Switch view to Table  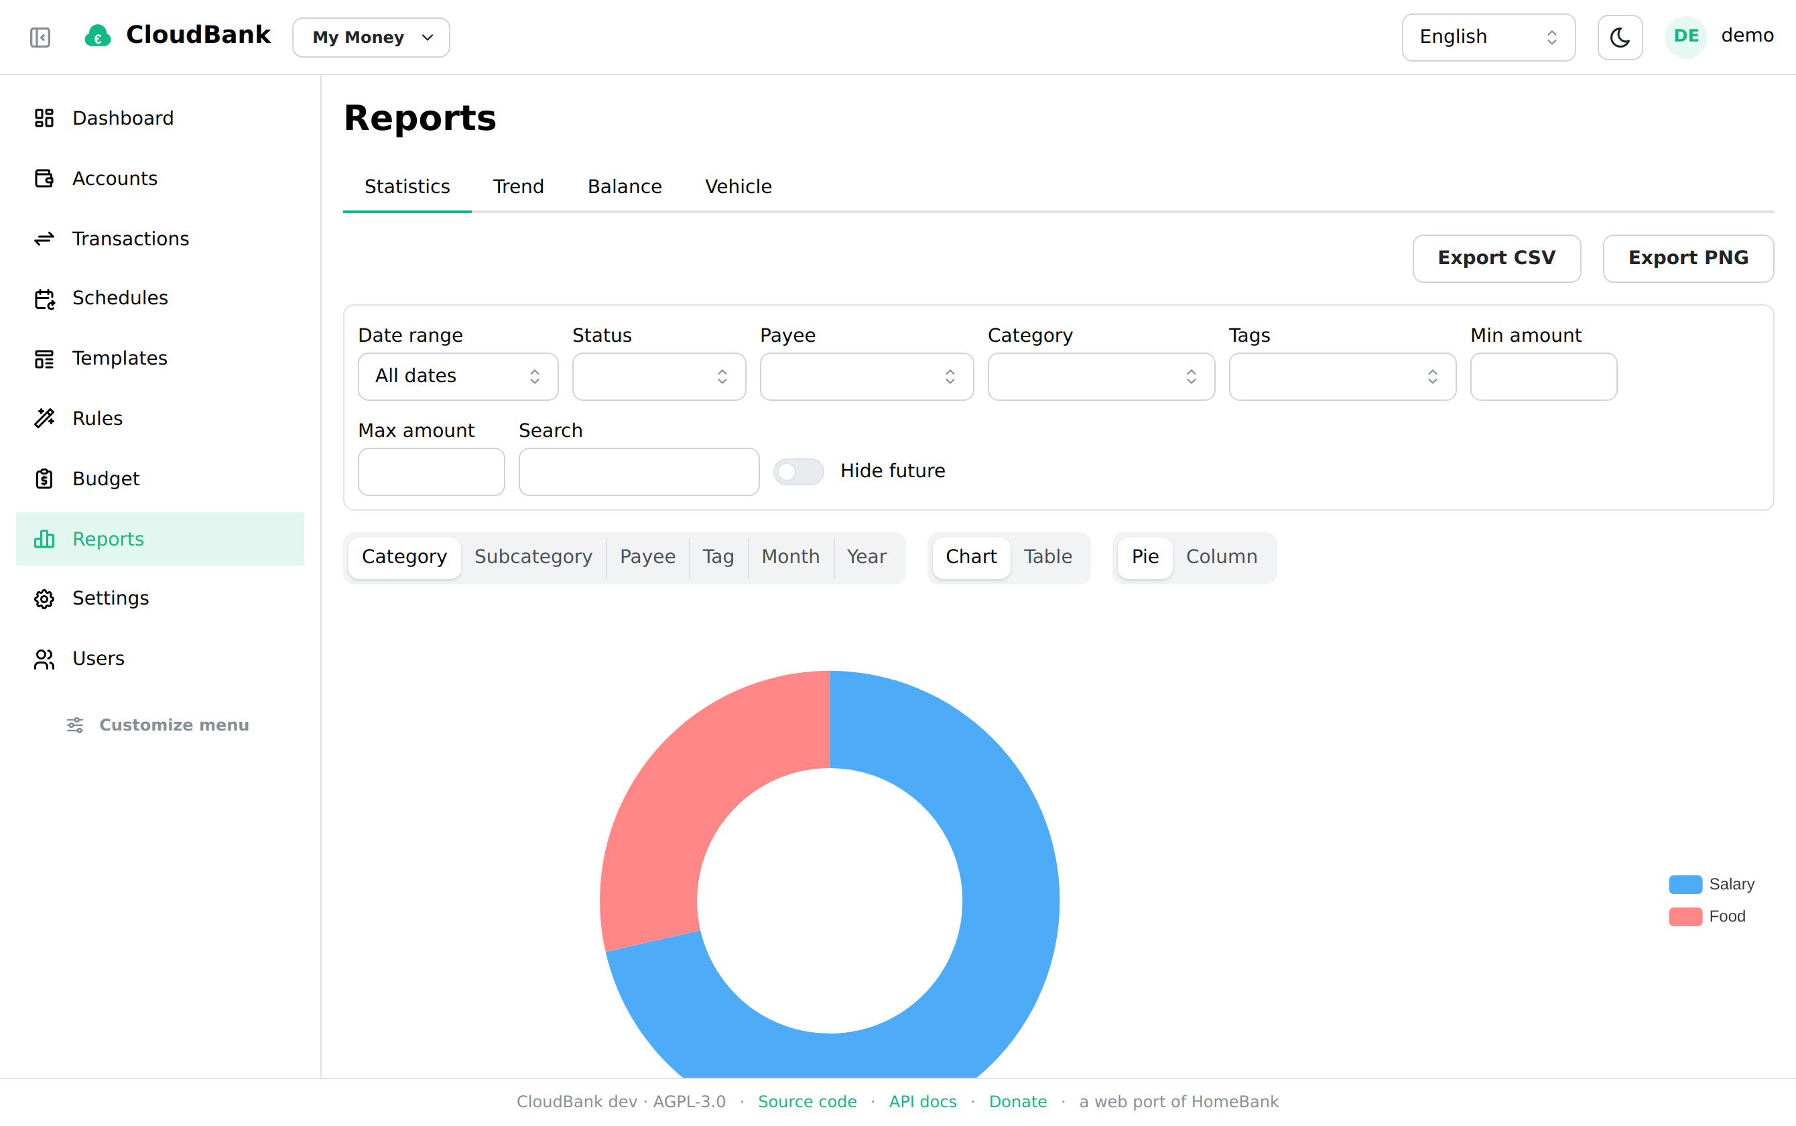tap(1047, 557)
